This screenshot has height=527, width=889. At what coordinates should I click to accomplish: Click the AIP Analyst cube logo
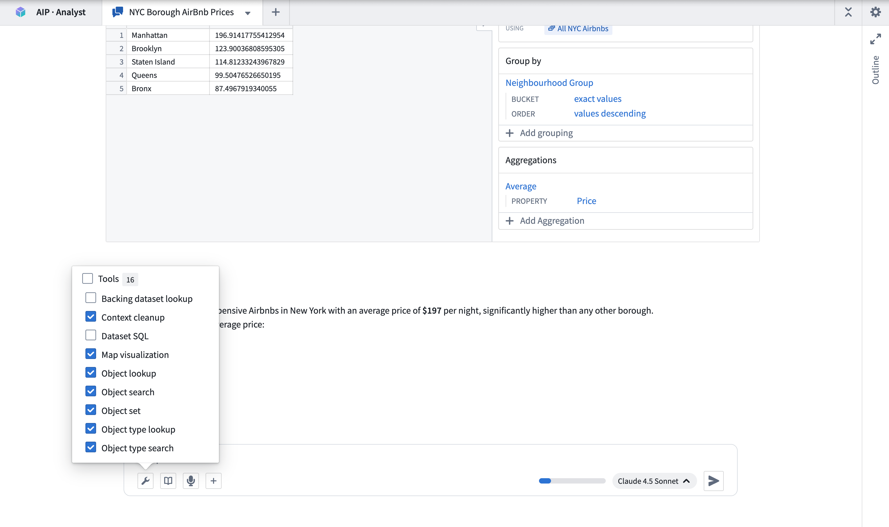pyautogui.click(x=21, y=12)
